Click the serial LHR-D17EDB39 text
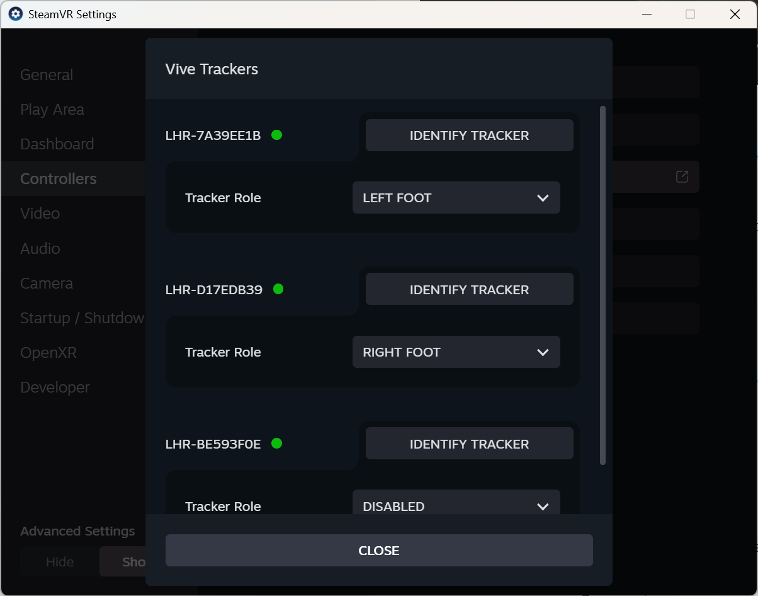The width and height of the screenshot is (758, 596). [214, 290]
